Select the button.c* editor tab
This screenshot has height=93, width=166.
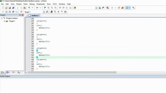point(34,16)
